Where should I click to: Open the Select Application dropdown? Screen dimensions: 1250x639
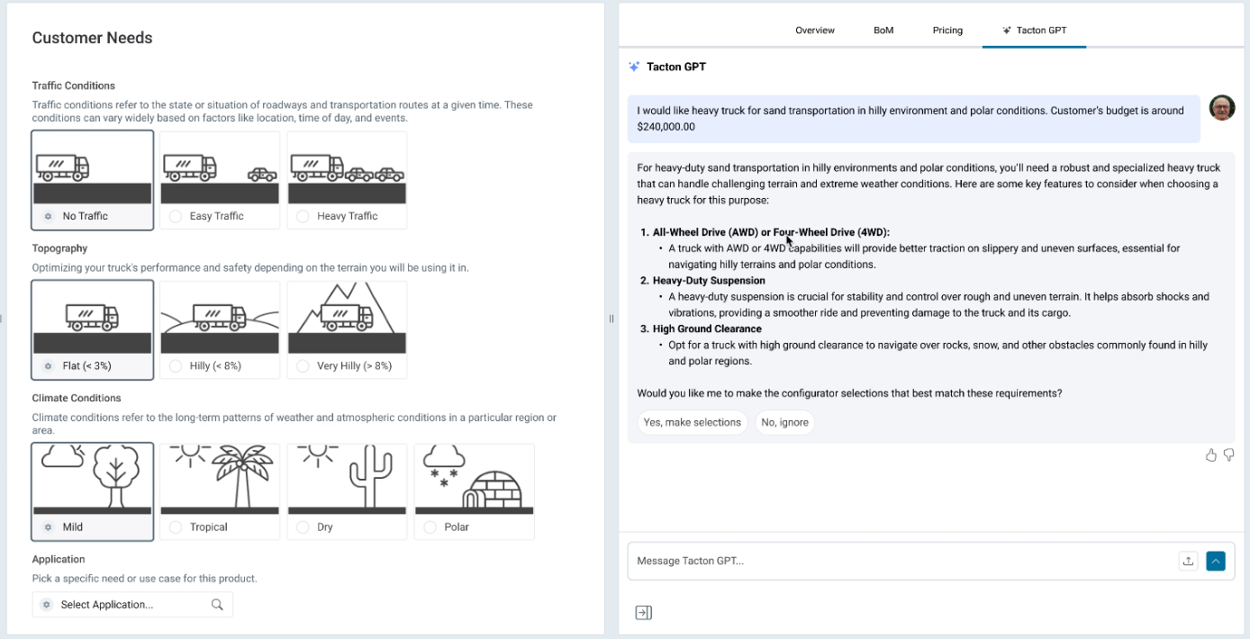click(131, 605)
